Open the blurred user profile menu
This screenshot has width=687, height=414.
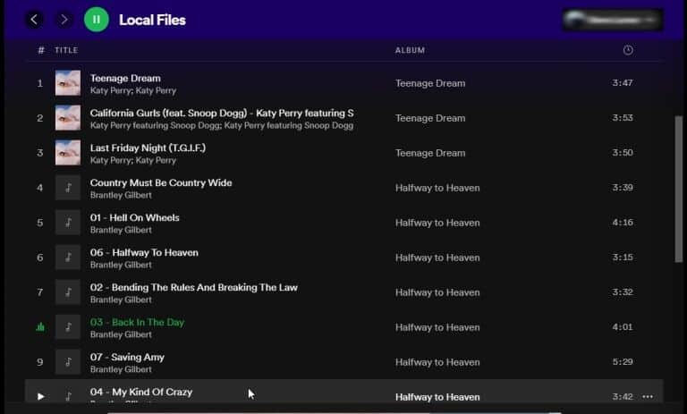point(613,20)
